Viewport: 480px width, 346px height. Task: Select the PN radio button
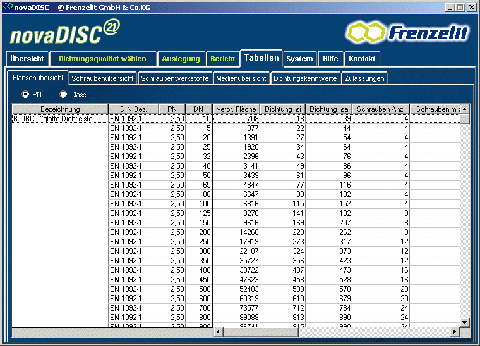tap(26, 95)
